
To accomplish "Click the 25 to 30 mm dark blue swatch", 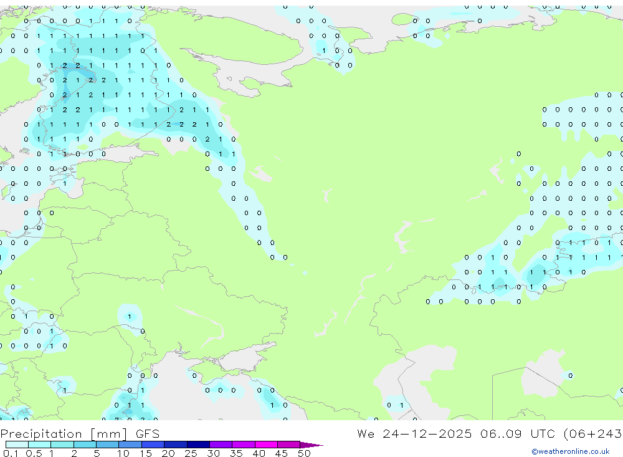I will 198,445.
